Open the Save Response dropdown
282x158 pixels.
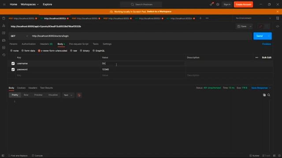tap(261, 88)
